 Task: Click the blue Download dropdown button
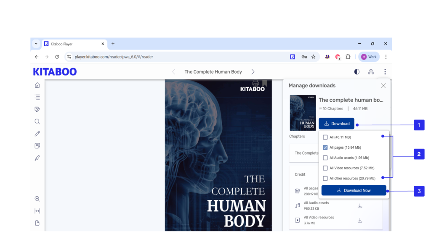tap(336, 124)
